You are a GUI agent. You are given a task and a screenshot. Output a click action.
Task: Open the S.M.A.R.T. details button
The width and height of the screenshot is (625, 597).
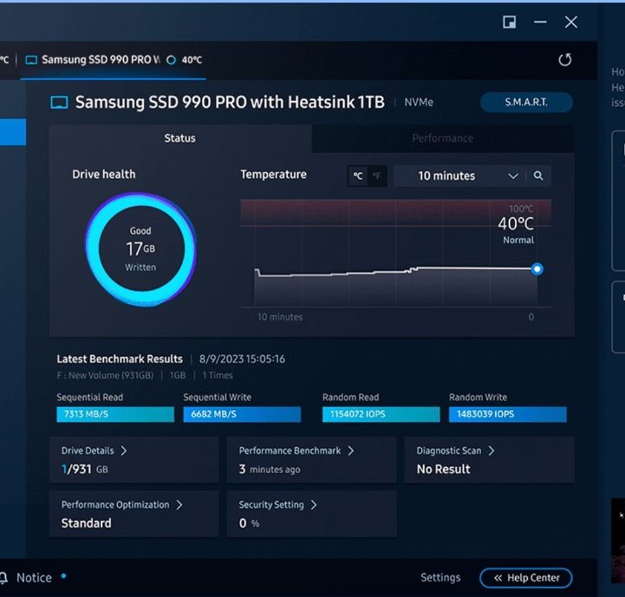[526, 102]
